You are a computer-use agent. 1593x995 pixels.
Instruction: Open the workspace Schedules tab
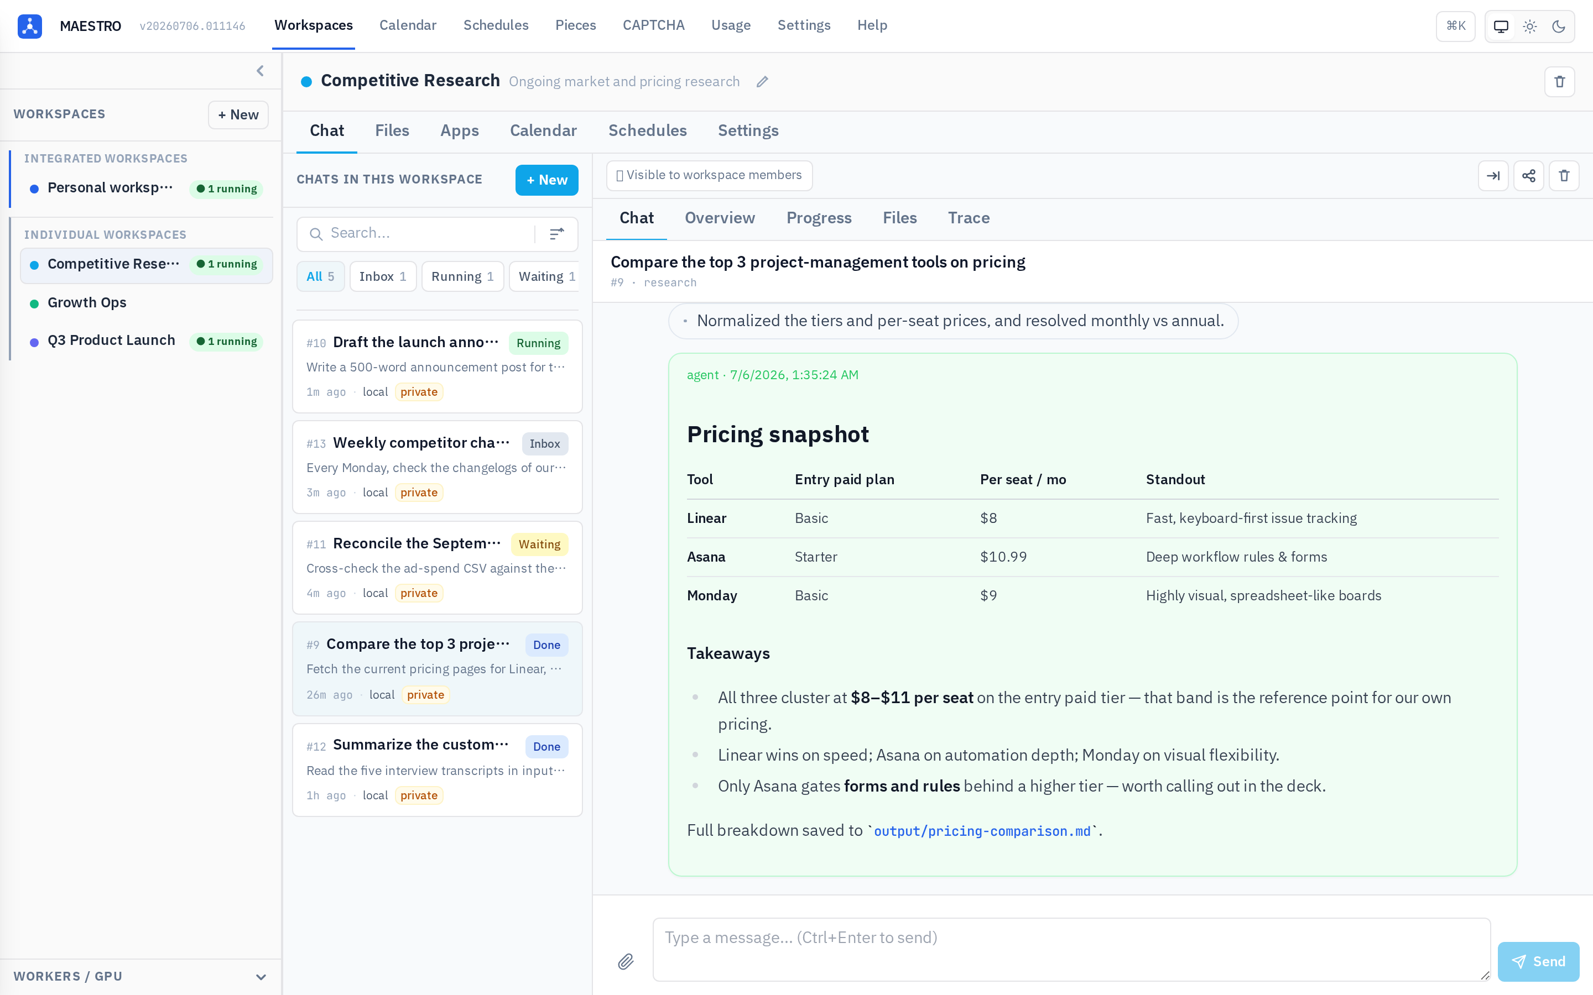coord(647,130)
